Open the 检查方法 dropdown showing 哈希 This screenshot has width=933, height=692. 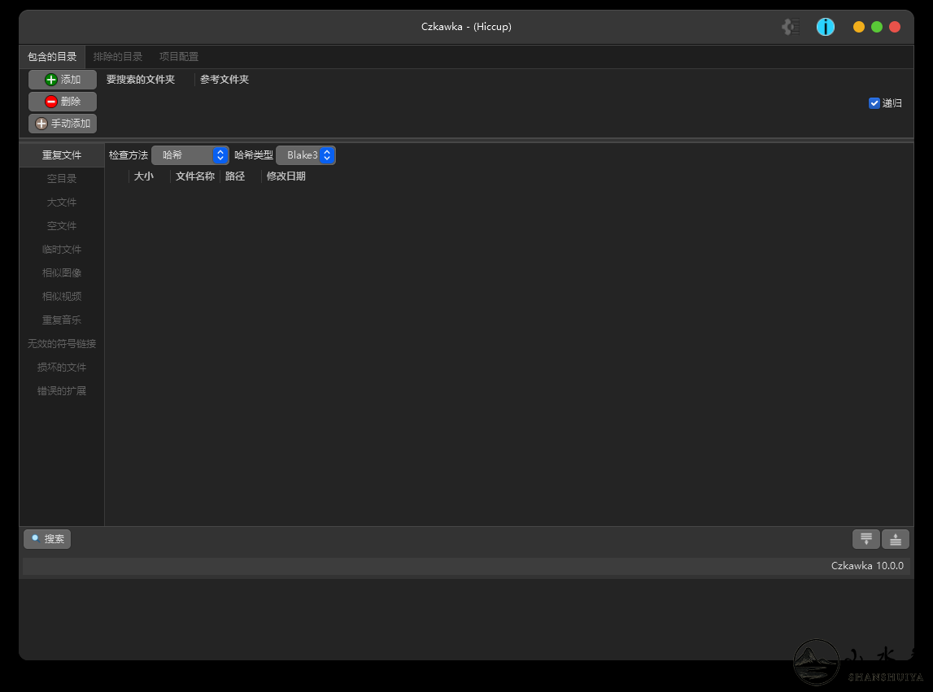[190, 155]
